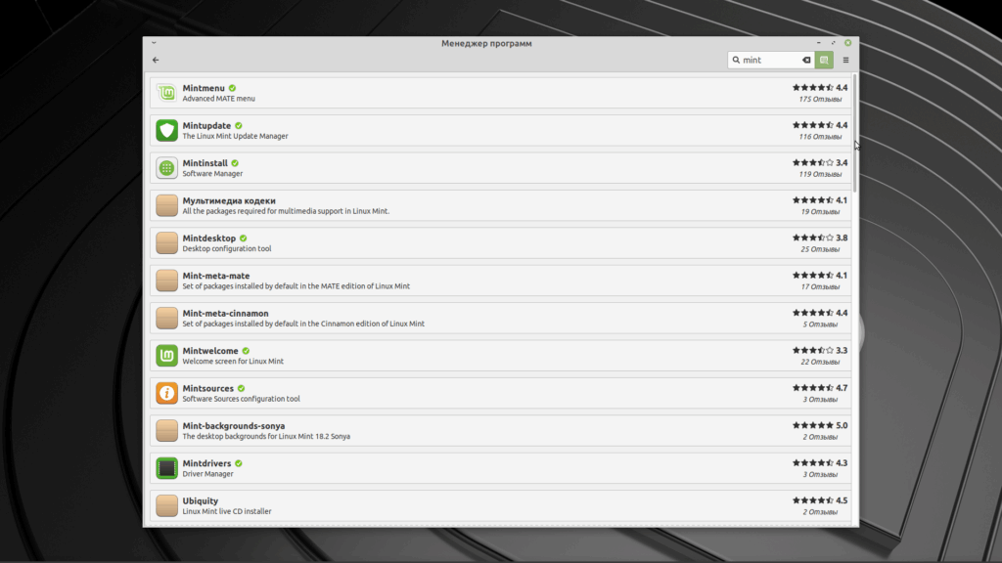This screenshot has height=563, width=1002.
Task: Click Mintinstall's 3.4 star rating
Action: tap(820, 163)
